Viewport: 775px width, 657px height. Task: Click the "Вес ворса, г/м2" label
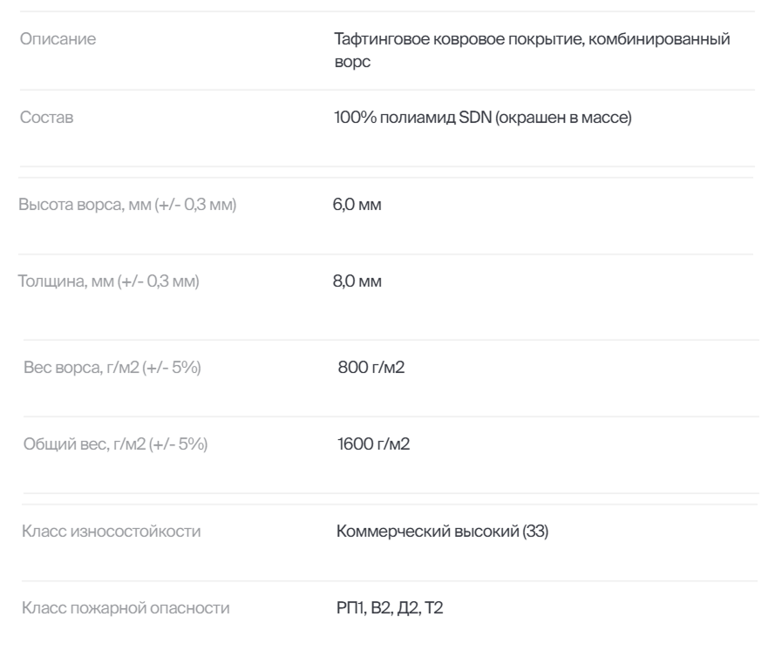point(73,368)
